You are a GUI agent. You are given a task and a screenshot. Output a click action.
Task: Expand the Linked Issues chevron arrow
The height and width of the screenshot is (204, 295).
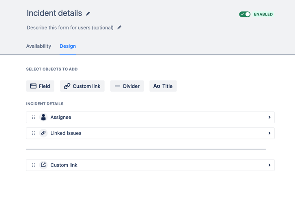(269, 133)
